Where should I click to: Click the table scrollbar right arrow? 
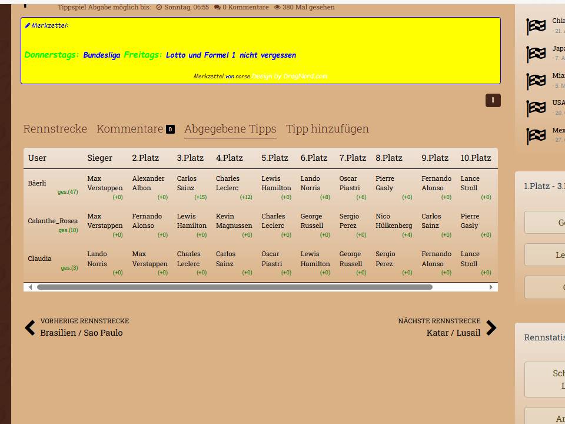pos(491,287)
